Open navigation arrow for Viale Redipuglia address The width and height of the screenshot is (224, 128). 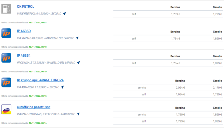(65, 13)
